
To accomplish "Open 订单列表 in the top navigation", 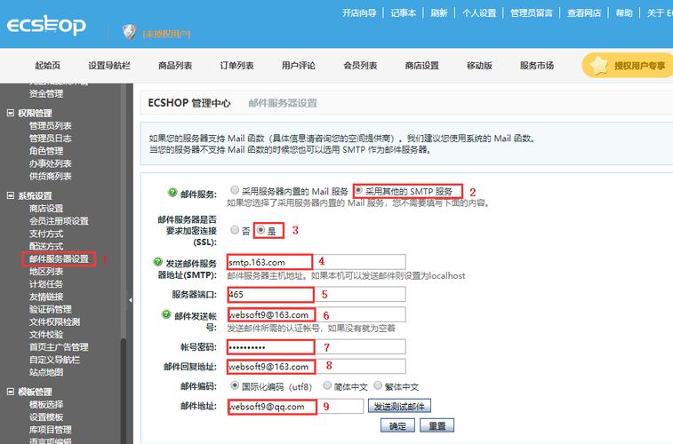I will click(x=236, y=66).
